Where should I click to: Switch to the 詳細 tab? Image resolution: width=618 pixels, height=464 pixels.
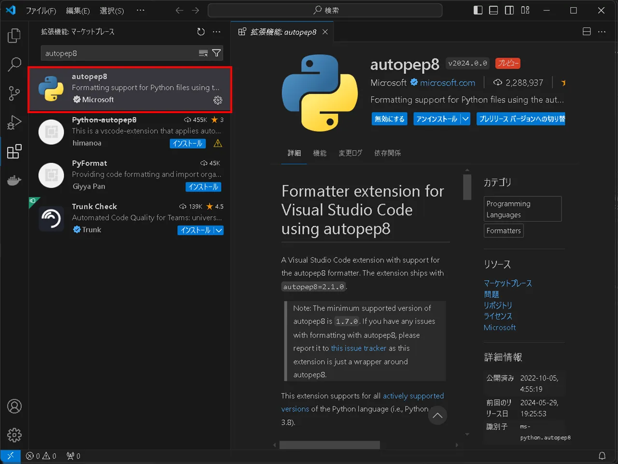coord(294,153)
